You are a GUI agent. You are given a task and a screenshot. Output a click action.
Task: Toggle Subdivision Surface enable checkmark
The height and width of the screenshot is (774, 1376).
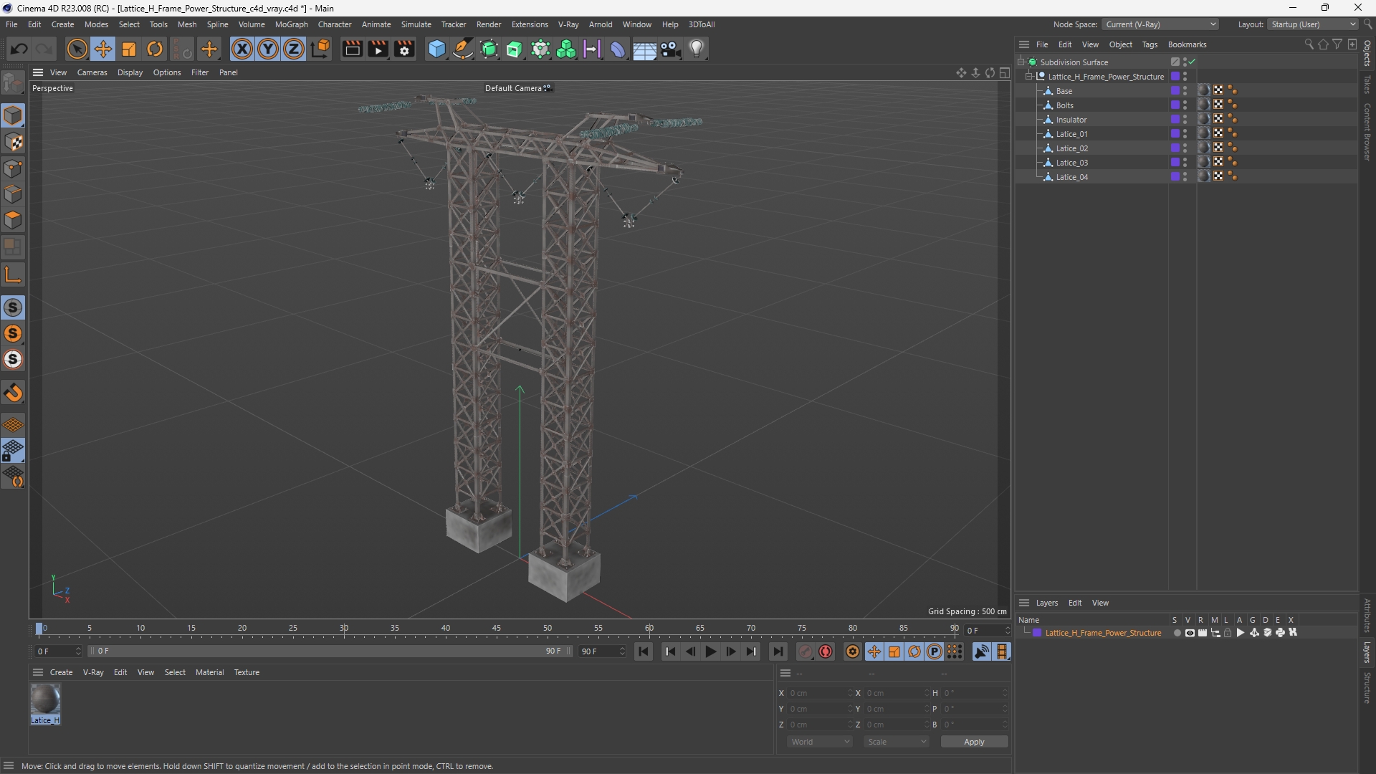1193,62
